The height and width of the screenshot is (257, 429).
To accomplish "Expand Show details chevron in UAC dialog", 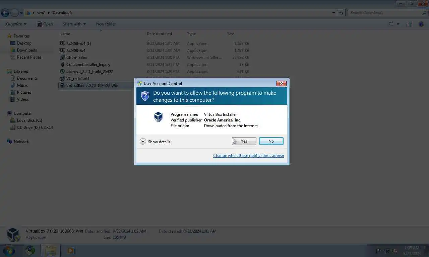I will coord(143,142).
